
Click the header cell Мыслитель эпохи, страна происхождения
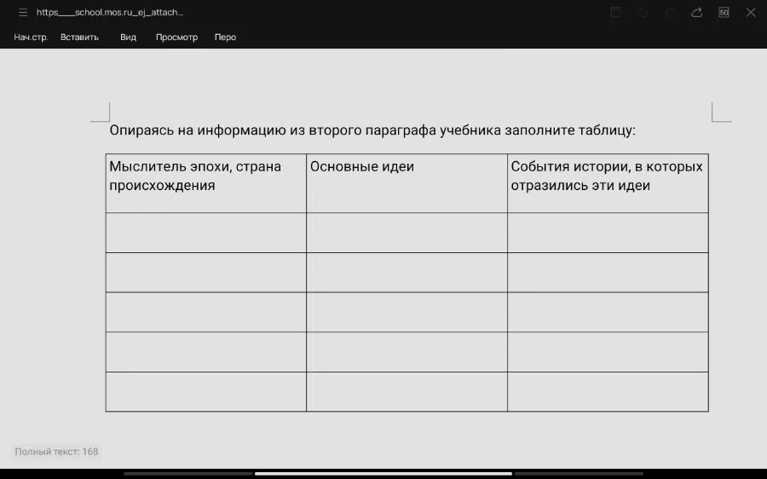click(206, 183)
